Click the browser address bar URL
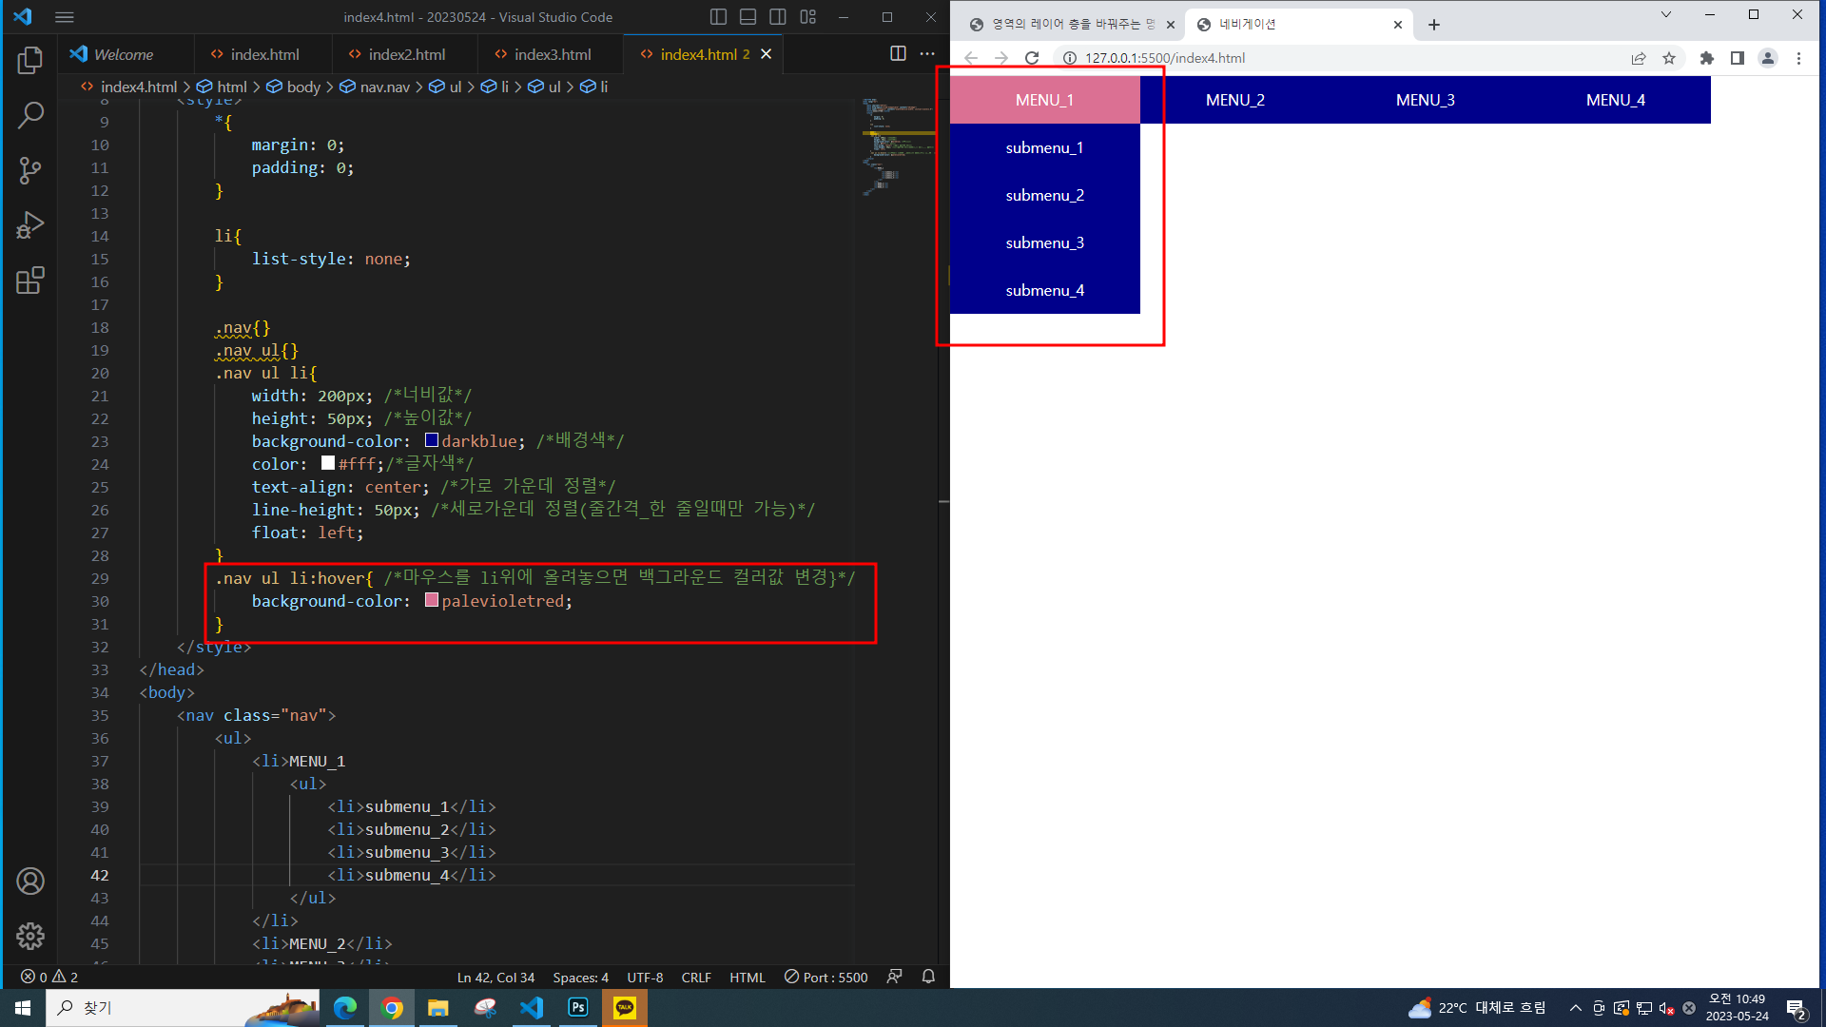The height and width of the screenshot is (1027, 1826). pos(1165,58)
